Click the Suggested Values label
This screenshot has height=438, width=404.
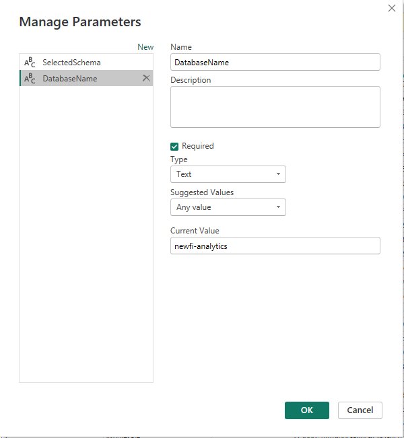click(202, 192)
